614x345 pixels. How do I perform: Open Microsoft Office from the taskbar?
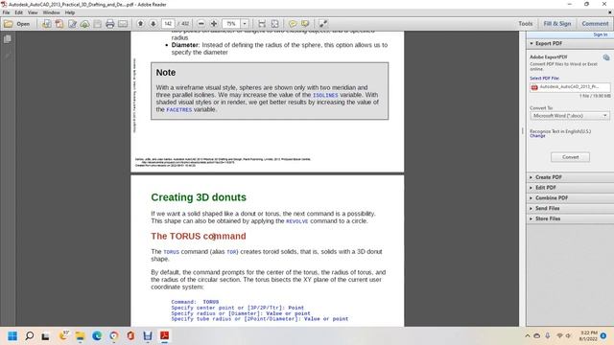pyautogui.click(x=130, y=336)
